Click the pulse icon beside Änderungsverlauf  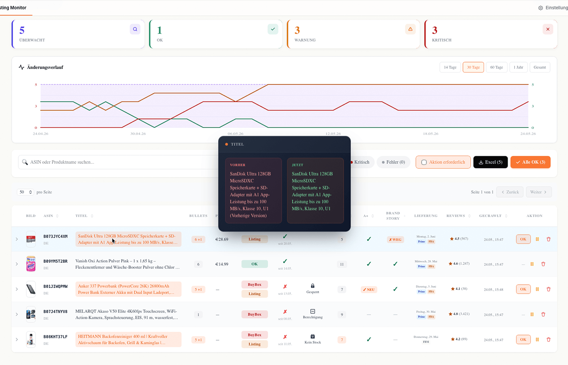click(x=22, y=67)
